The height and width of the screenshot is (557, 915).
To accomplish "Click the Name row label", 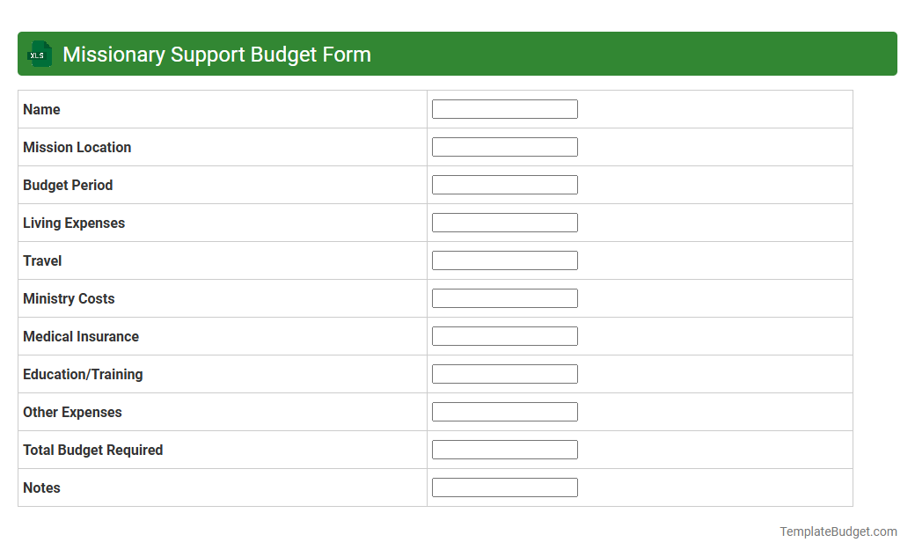I will tap(41, 109).
